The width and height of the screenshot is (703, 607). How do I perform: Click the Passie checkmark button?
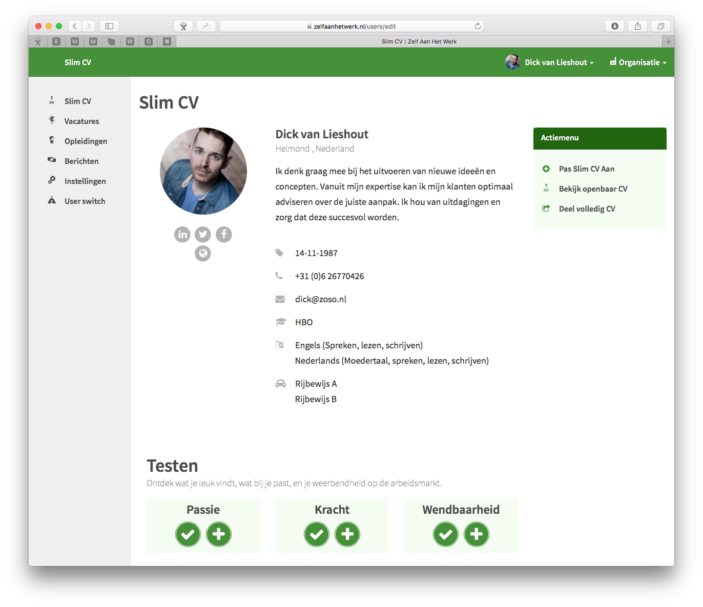[188, 534]
